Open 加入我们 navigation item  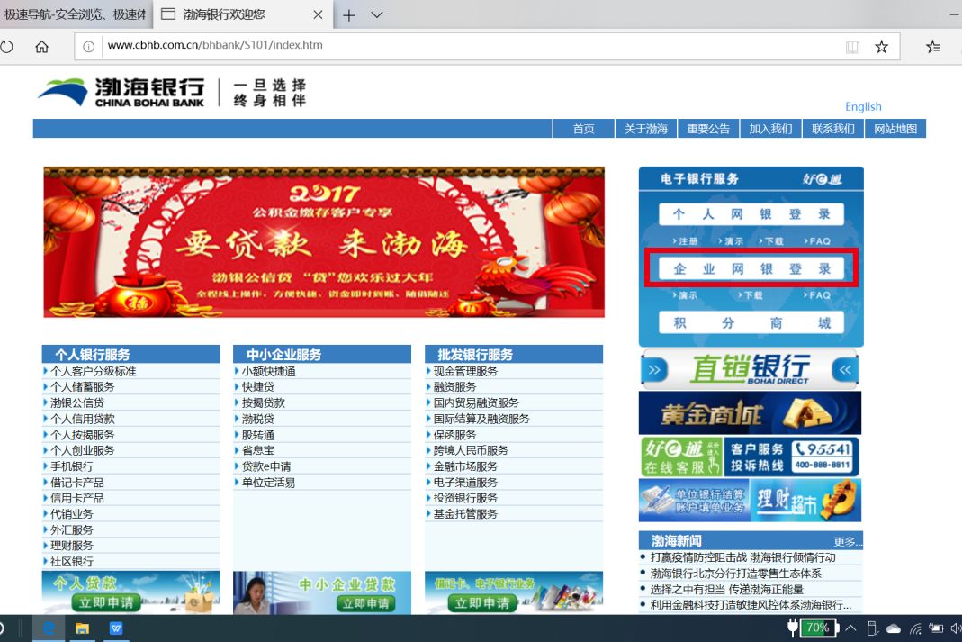(770, 129)
